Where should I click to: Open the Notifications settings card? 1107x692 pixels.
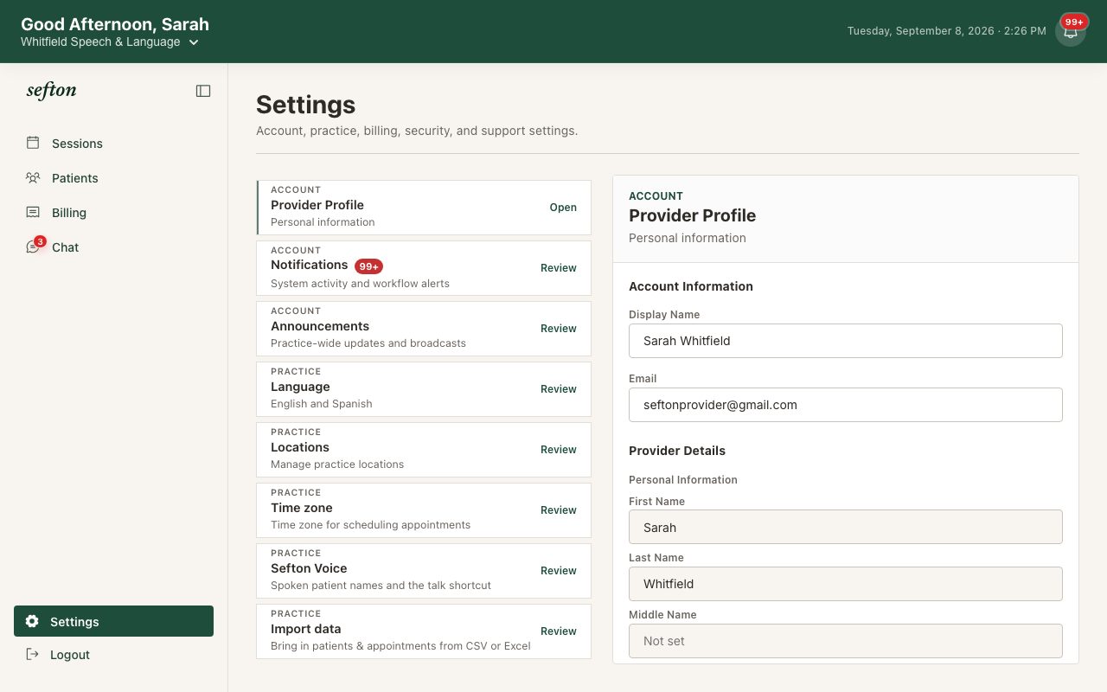click(x=424, y=268)
